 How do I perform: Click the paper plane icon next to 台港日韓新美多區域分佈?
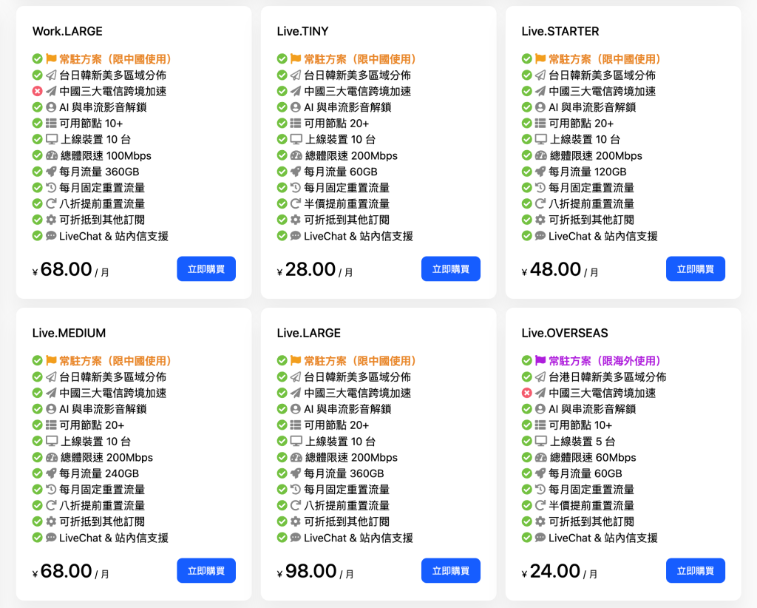point(540,376)
